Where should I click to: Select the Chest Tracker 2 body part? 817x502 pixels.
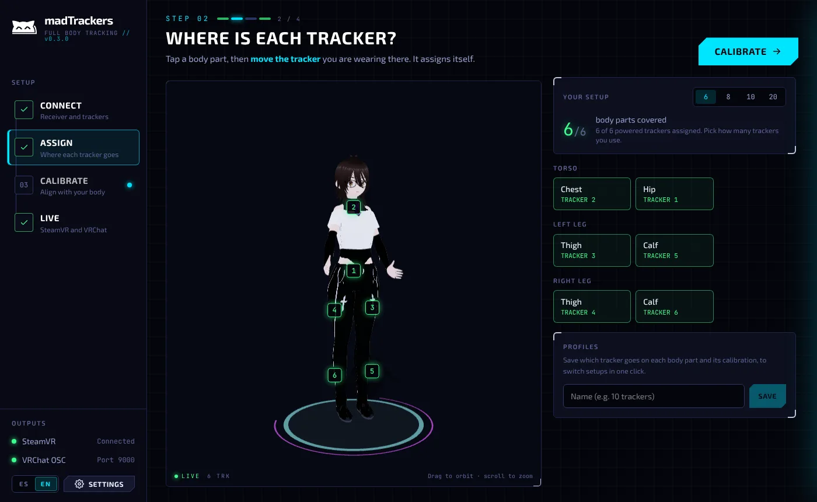tap(592, 194)
